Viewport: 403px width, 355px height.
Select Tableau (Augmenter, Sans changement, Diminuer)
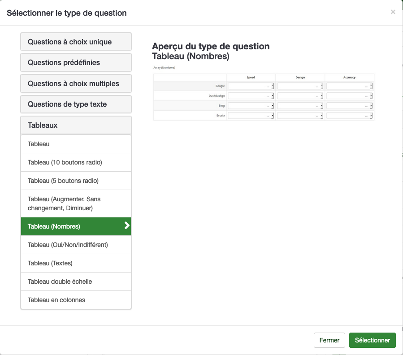76,203
